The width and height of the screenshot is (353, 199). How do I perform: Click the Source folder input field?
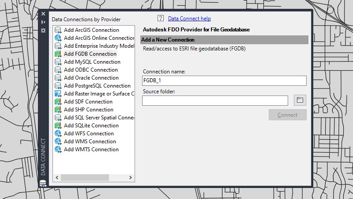215,100
